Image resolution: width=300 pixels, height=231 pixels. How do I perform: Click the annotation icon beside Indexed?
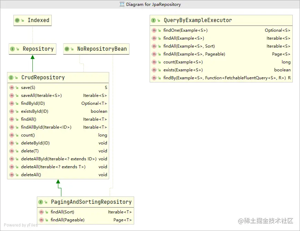coord(17,20)
